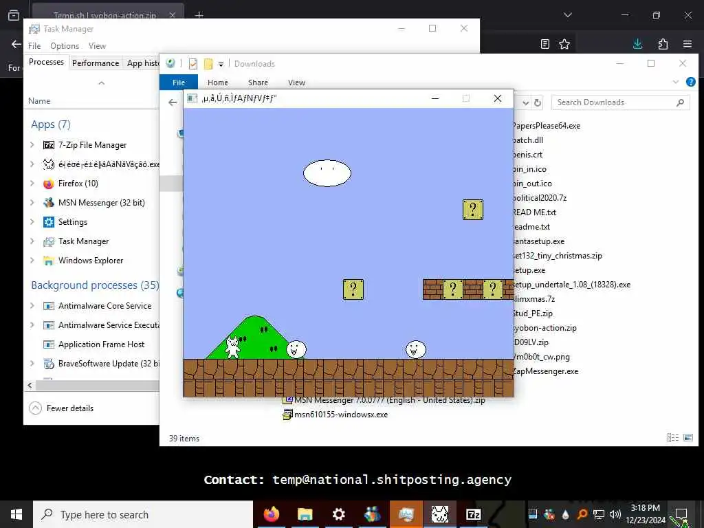This screenshot has height=528, width=704.
Task: Open the notification center icon
Action: pyautogui.click(x=681, y=514)
